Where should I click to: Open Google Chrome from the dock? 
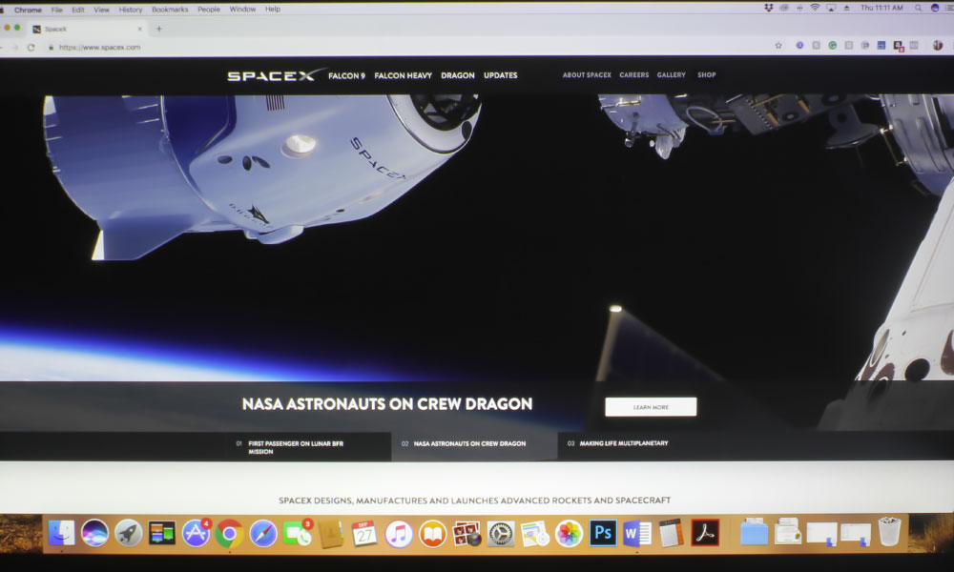229,534
